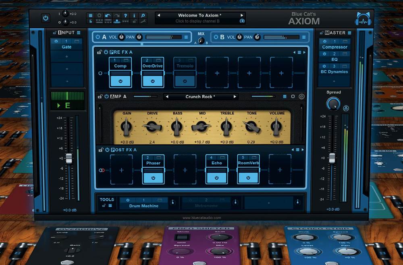Select the Metronome tool slot

click(206, 203)
